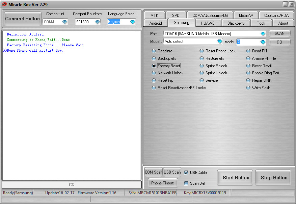Switch to the MTK tab
This screenshot has height=204, width=296.
(x=155, y=15)
